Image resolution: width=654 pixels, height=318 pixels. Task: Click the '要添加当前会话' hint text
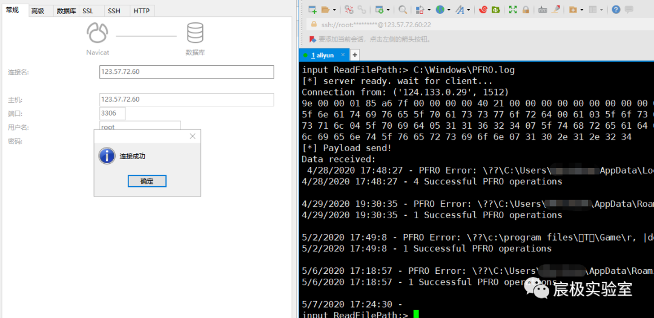coord(374,39)
